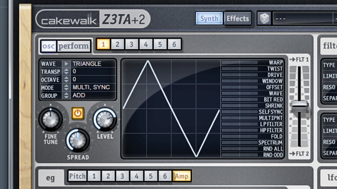Click the OFFSET shaper slider
The image size is (337, 189).
click(x=239, y=87)
